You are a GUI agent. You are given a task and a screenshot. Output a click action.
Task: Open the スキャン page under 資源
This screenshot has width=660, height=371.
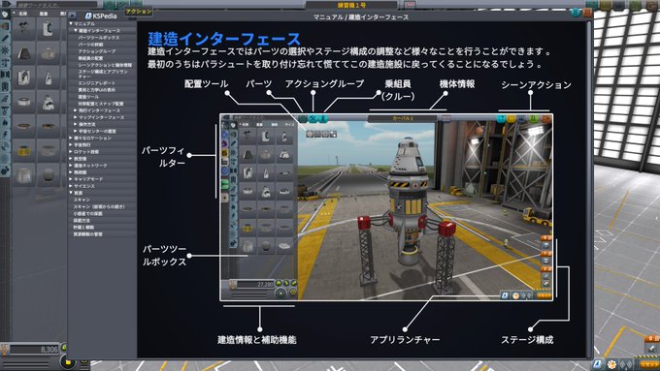pyautogui.click(x=82, y=200)
